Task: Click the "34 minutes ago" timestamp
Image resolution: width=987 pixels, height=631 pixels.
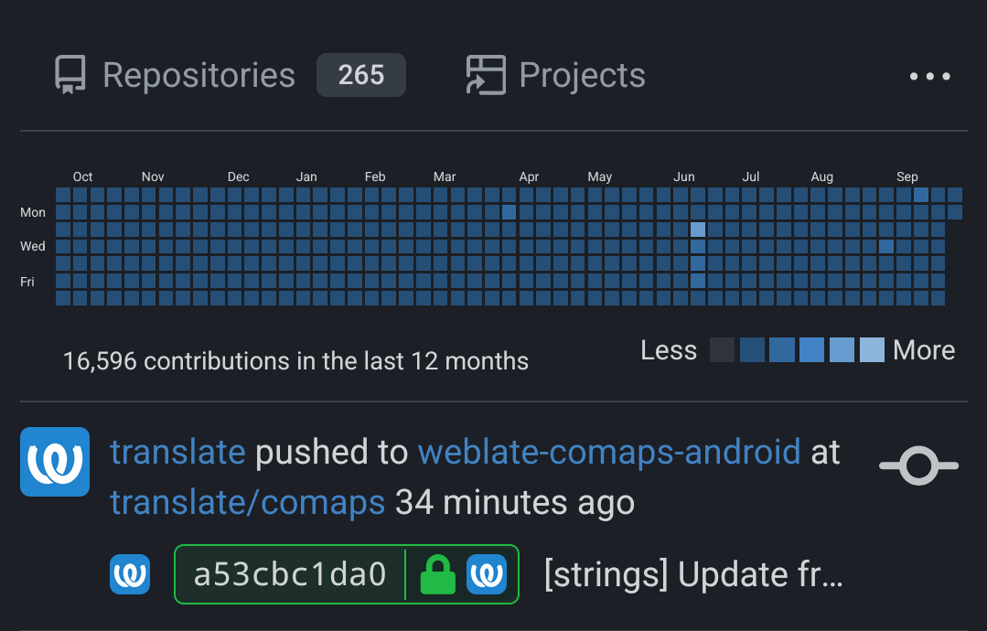Action: click(x=515, y=503)
